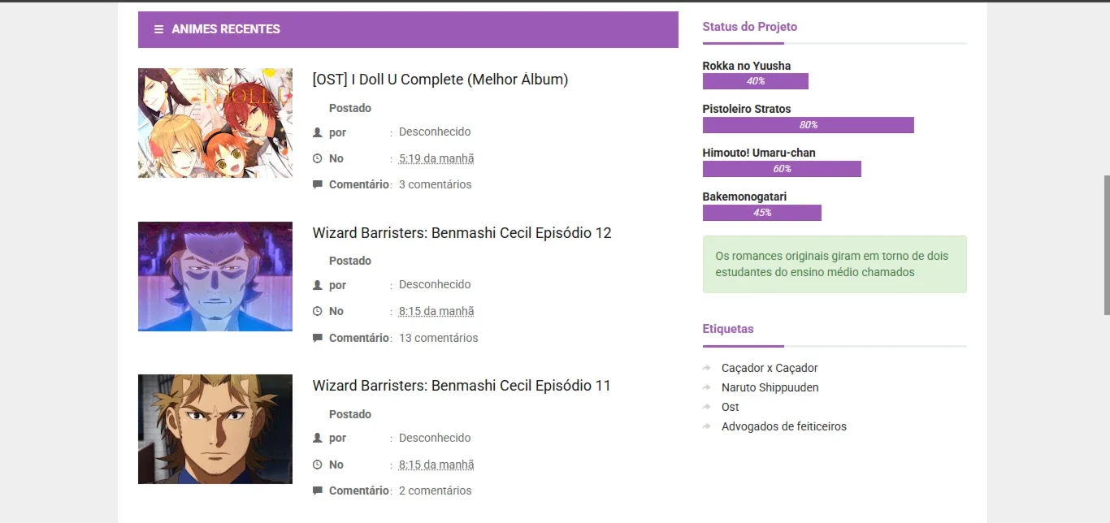Click the author icon on the Episódio 11 post

click(318, 438)
